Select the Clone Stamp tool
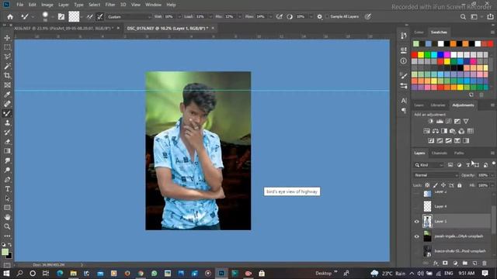Image resolution: width=497 pixels, height=279 pixels. click(7, 122)
